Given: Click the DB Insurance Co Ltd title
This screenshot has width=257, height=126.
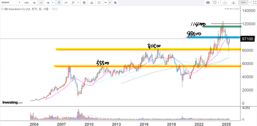Looking at the screenshot, I should tap(17, 9).
